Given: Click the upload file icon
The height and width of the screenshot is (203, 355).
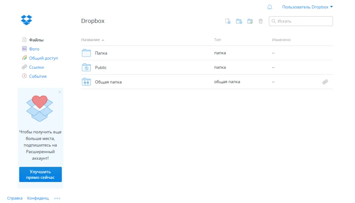Looking at the screenshot, I should [228, 21].
